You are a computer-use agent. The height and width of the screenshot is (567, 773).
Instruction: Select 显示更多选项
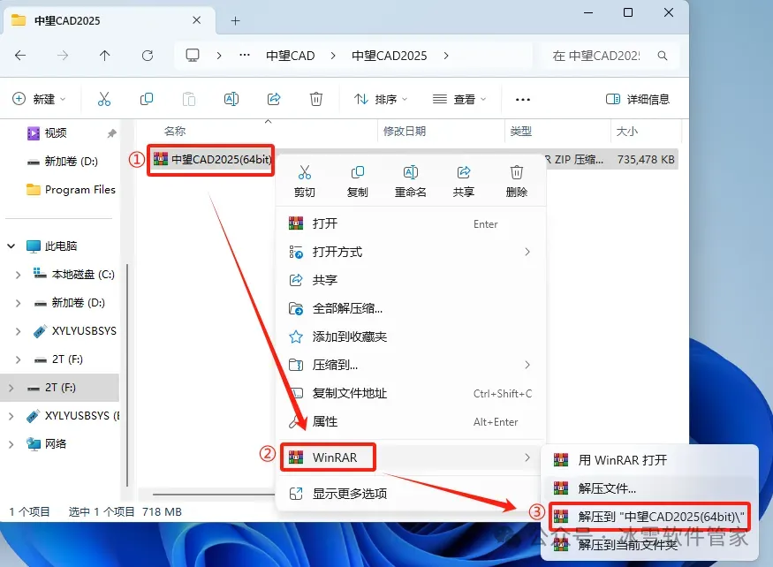click(x=410, y=494)
